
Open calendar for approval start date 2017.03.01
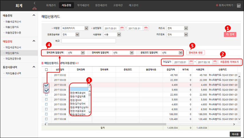click(122, 28)
